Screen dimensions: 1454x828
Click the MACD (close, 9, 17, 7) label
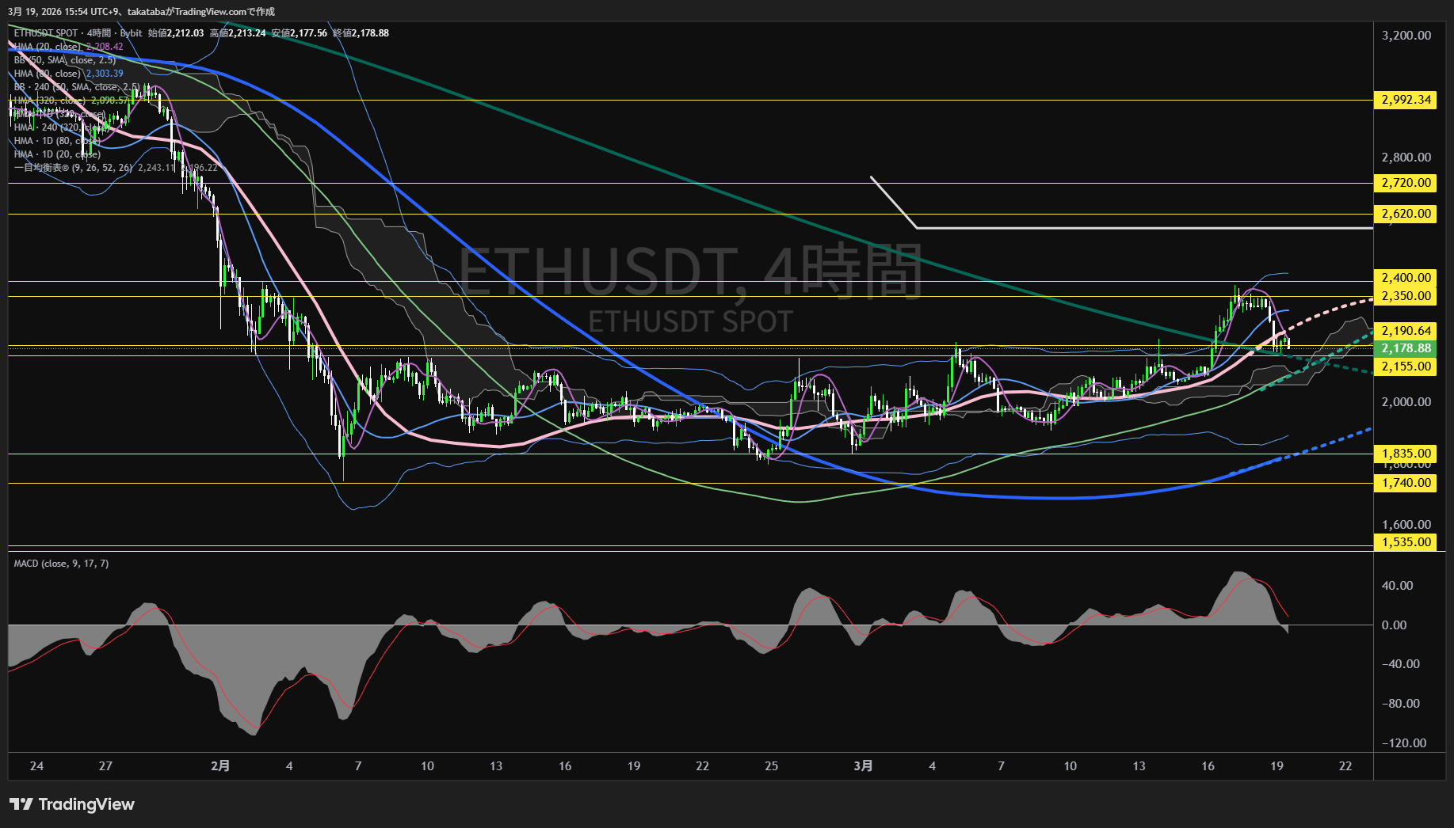coord(61,564)
